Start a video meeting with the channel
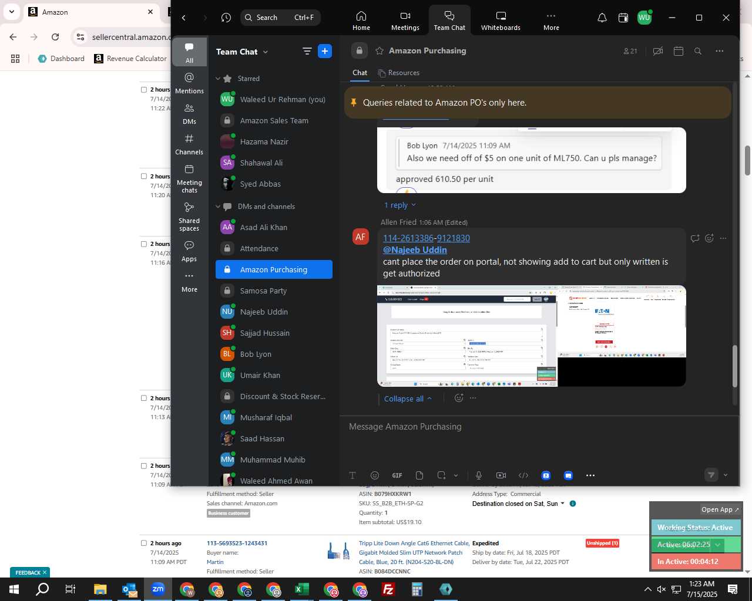Screen dimensions: 752x601 (x=658, y=51)
